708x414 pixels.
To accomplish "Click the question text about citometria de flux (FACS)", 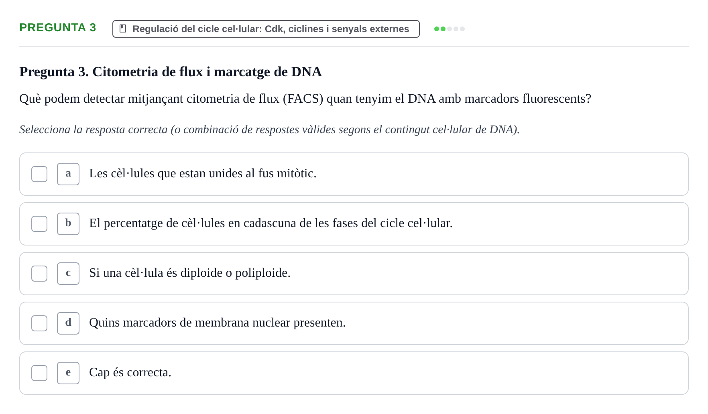I will point(305,99).
